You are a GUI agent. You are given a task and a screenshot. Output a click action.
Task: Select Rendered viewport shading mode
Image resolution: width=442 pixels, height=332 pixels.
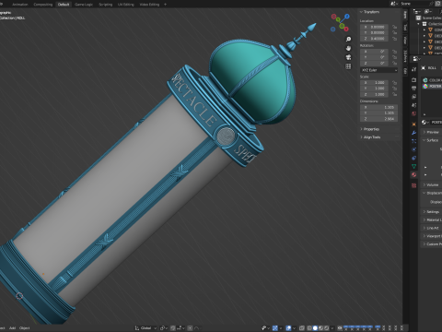click(327, 328)
